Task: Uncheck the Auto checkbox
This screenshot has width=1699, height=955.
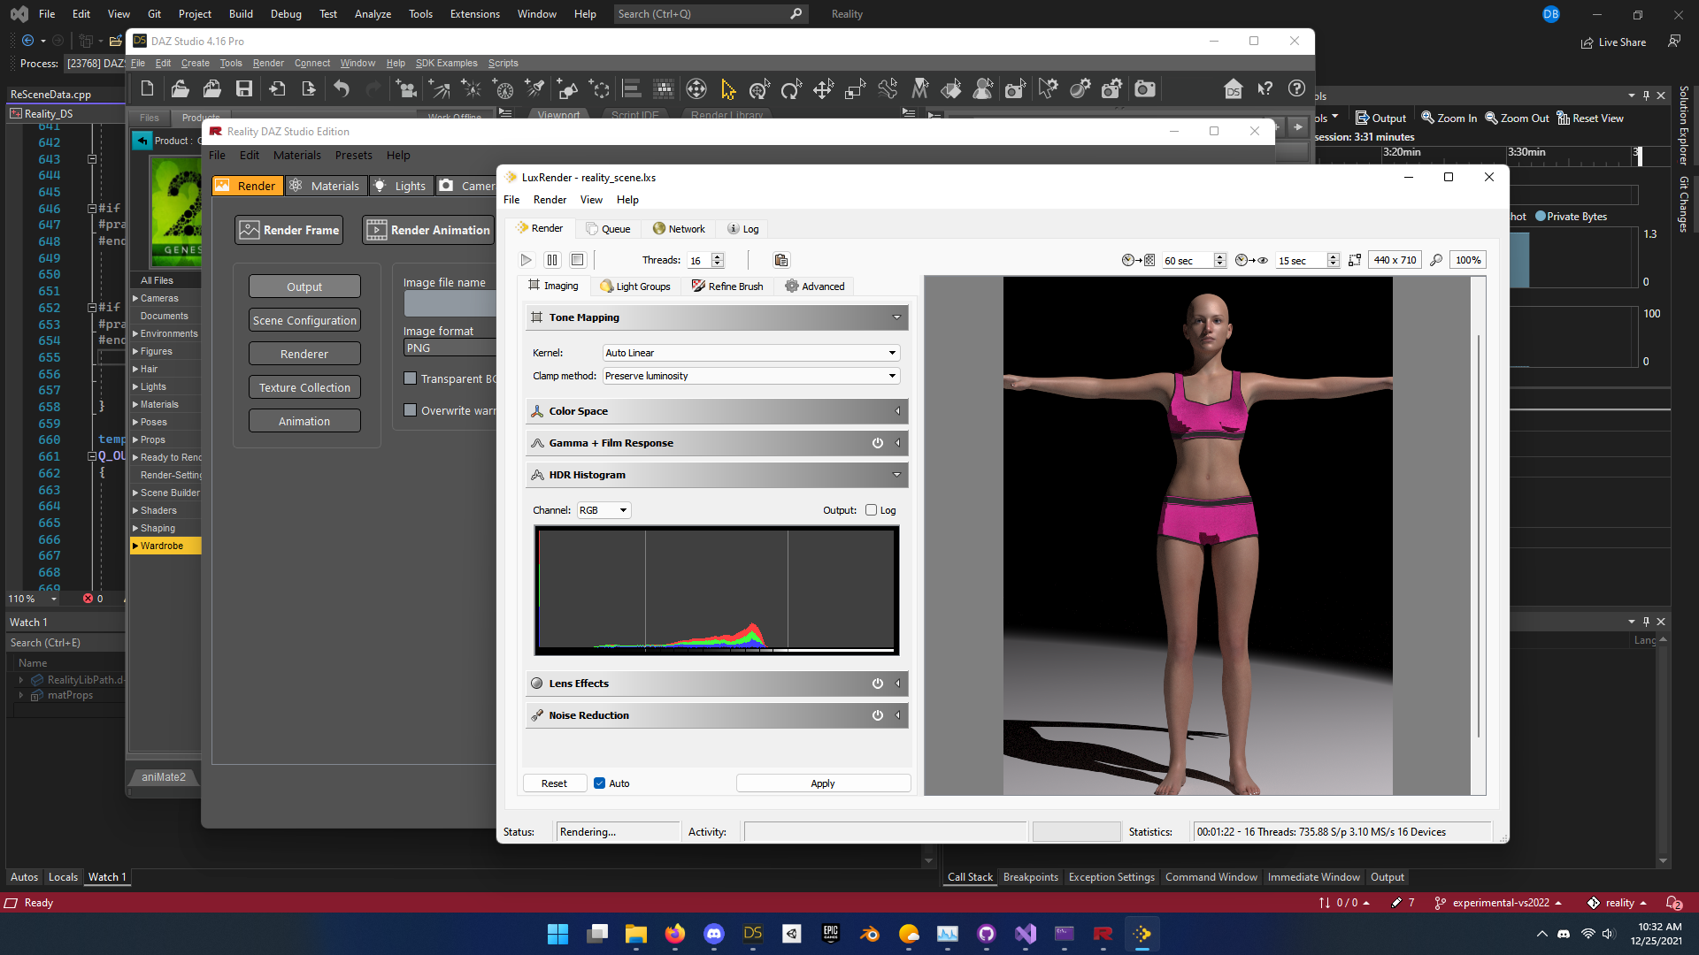Action: 600,783
